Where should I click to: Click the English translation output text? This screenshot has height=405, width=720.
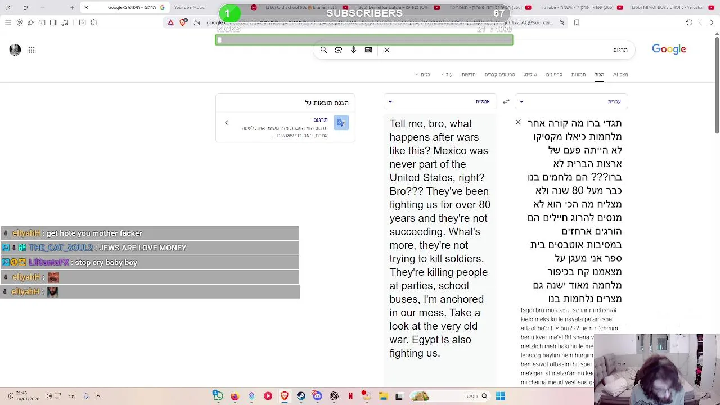click(440, 238)
